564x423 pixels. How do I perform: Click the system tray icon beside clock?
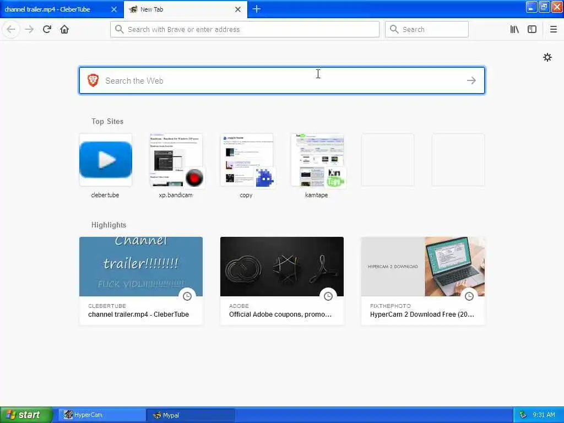pos(523,415)
